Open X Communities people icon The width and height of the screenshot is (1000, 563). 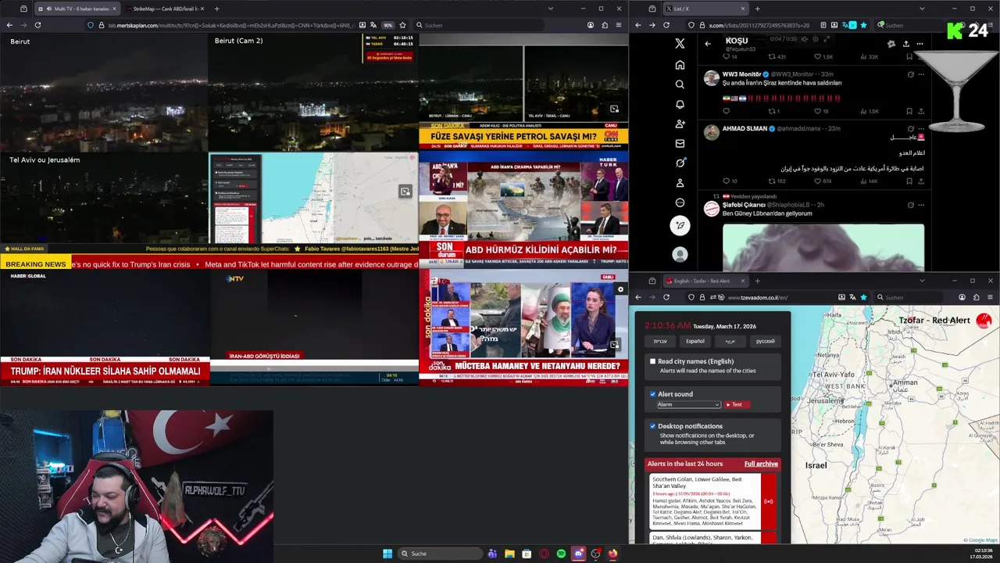[680, 124]
